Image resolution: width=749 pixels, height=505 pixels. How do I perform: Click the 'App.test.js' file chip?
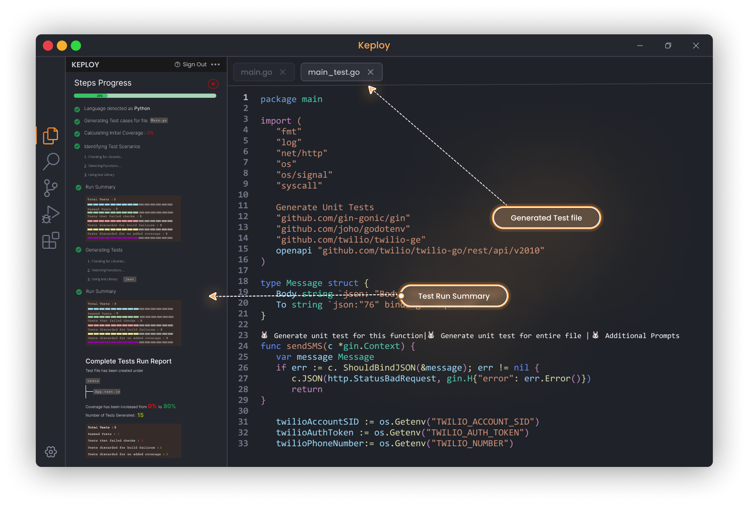[107, 392]
